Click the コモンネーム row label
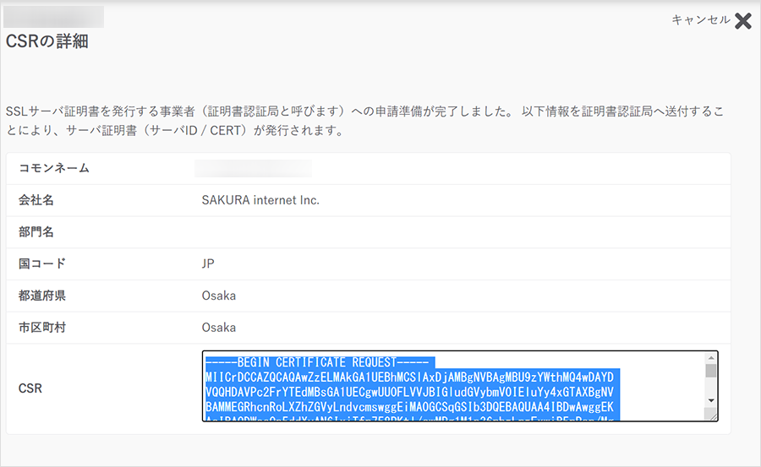761x467 pixels. click(54, 168)
